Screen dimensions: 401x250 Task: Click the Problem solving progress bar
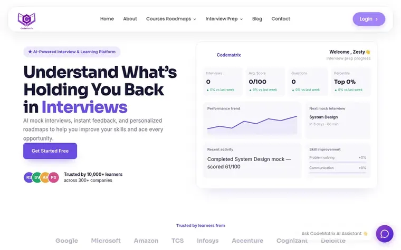[x=338, y=162]
